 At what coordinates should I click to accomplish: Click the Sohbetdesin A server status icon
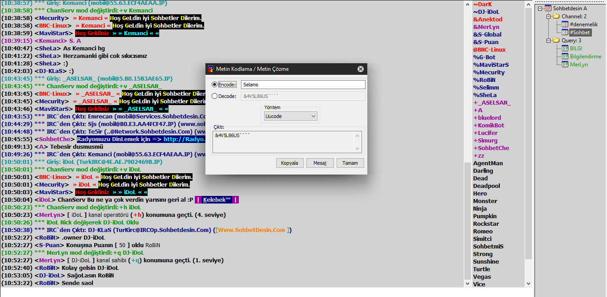(548, 8)
